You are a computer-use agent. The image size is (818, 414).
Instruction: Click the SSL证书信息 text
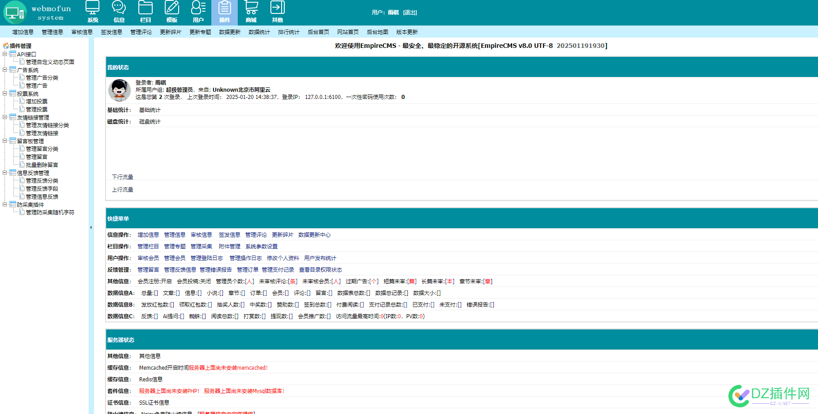point(154,403)
